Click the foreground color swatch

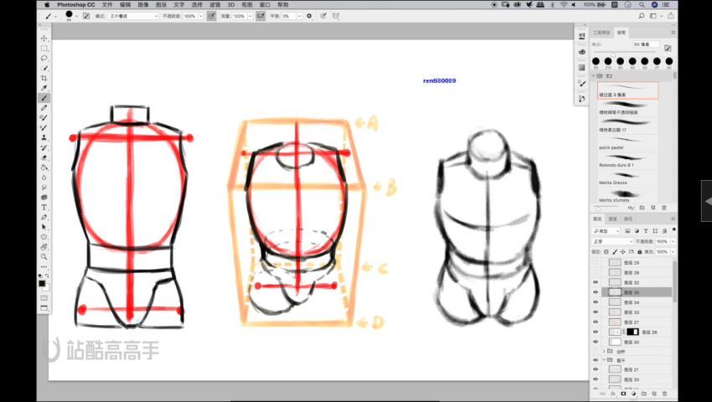tap(42, 283)
